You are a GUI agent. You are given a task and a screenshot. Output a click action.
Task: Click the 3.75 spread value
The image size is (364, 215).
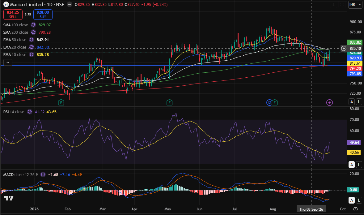tap(28, 15)
